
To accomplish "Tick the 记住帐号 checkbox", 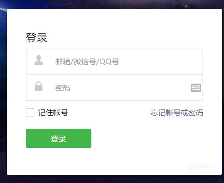I will point(30,113).
